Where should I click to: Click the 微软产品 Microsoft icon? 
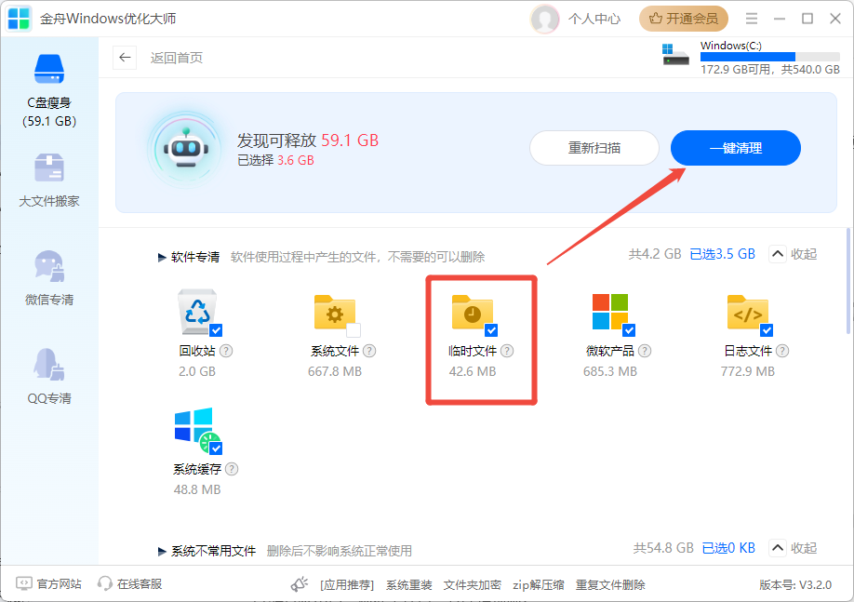[610, 312]
